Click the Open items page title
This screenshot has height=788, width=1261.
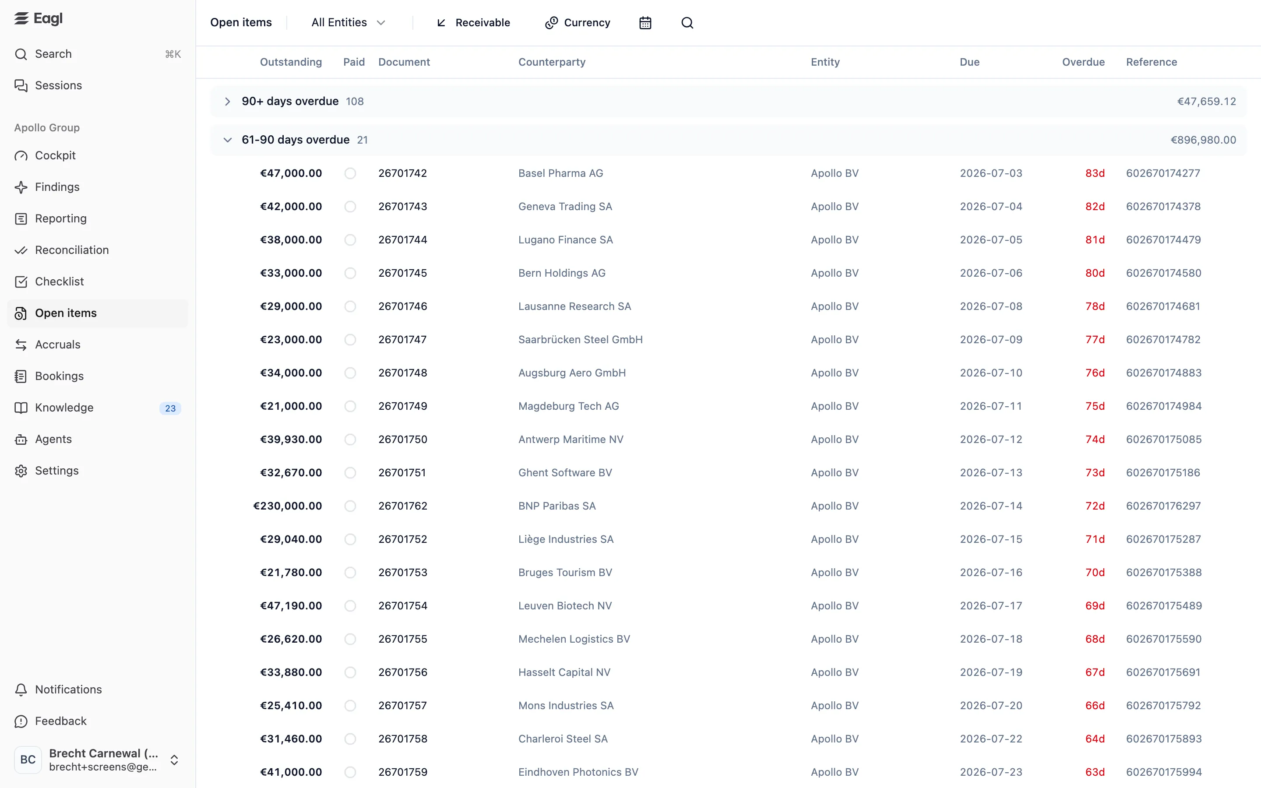click(x=241, y=23)
